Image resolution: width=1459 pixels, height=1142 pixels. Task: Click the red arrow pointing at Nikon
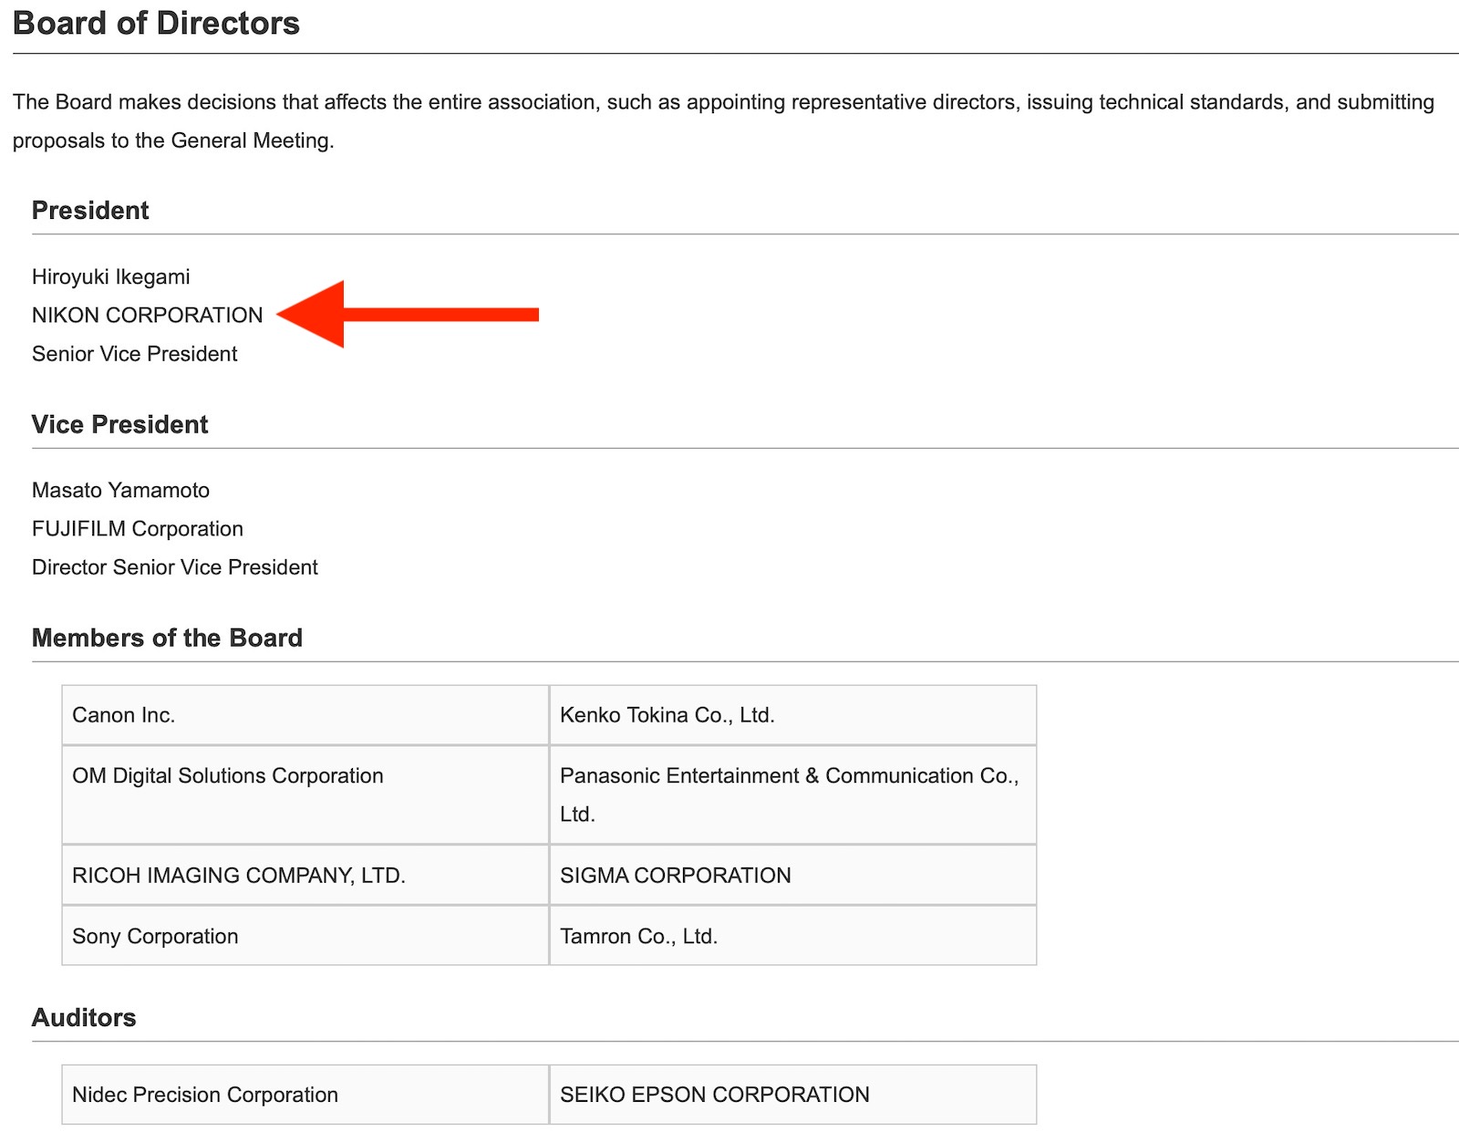[x=406, y=315]
